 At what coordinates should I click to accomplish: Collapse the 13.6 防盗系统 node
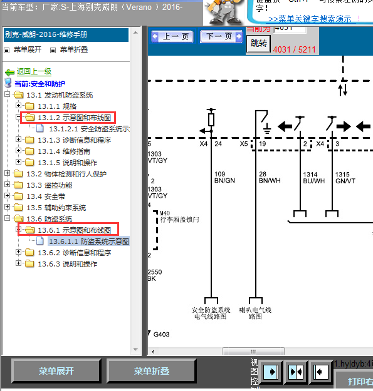[7, 218]
